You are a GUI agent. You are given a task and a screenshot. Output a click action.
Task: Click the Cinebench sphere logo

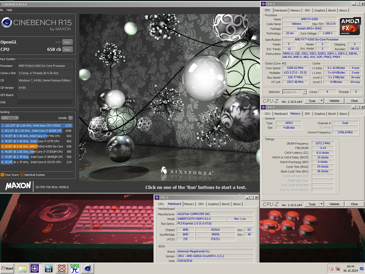pos(7,23)
